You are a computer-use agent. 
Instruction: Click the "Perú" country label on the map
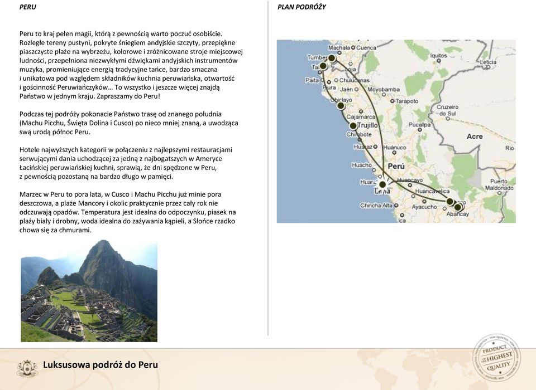[396, 166]
